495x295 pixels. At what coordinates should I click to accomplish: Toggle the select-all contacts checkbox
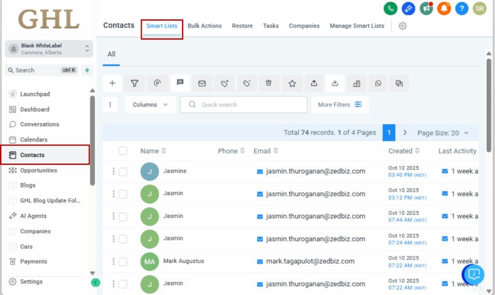[122, 150]
